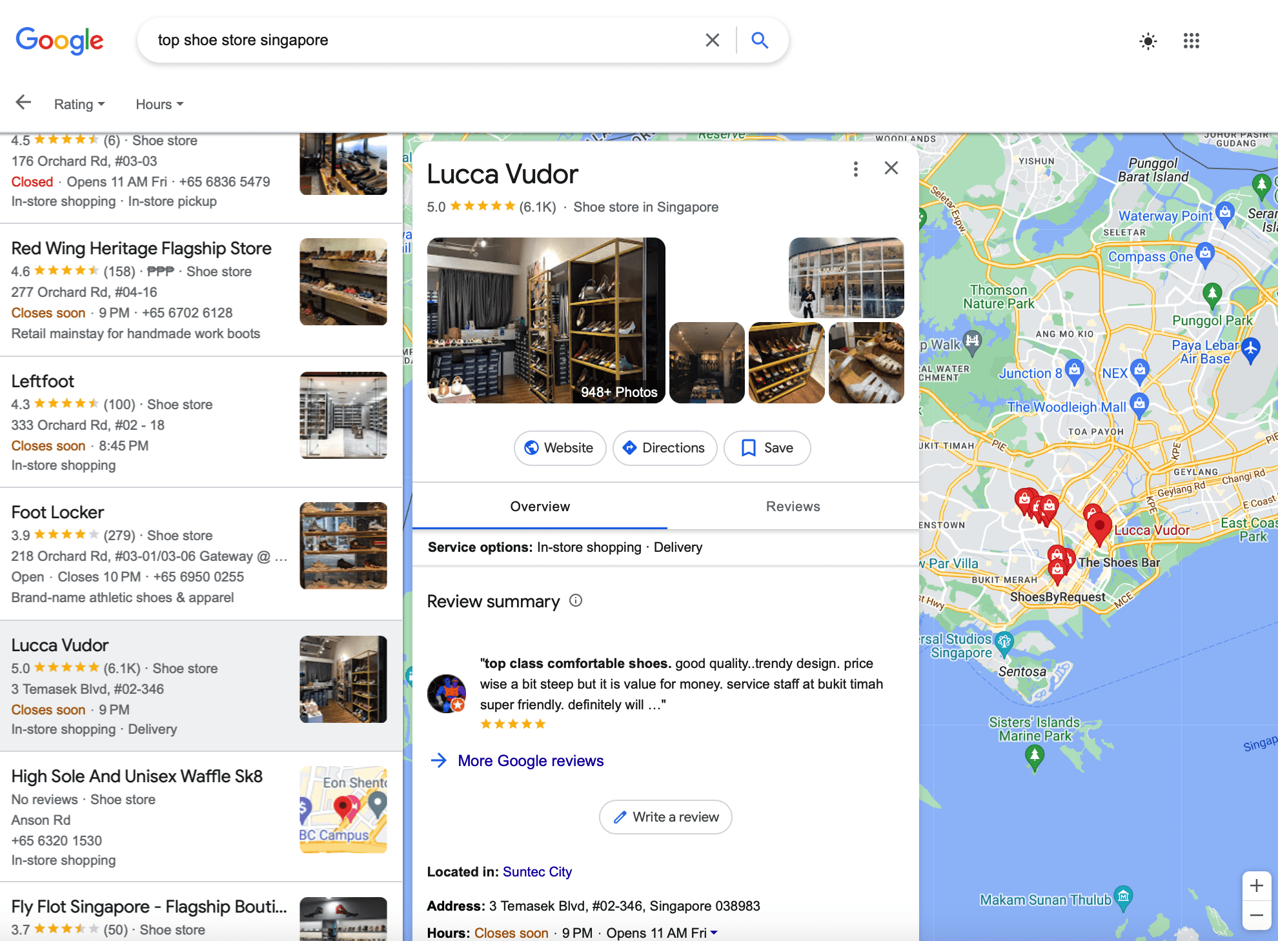Show Review summary info icon
This screenshot has width=1278, height=941.
576,601
